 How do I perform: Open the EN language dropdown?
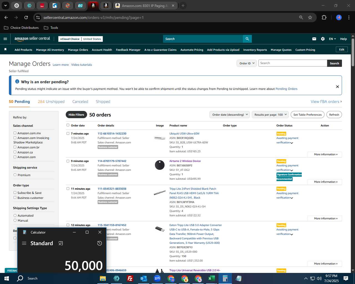(332, 39)
